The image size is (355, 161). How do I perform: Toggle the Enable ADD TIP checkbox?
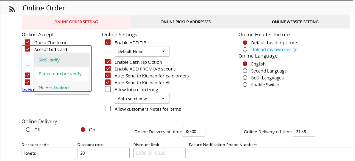tap(108, 42)
